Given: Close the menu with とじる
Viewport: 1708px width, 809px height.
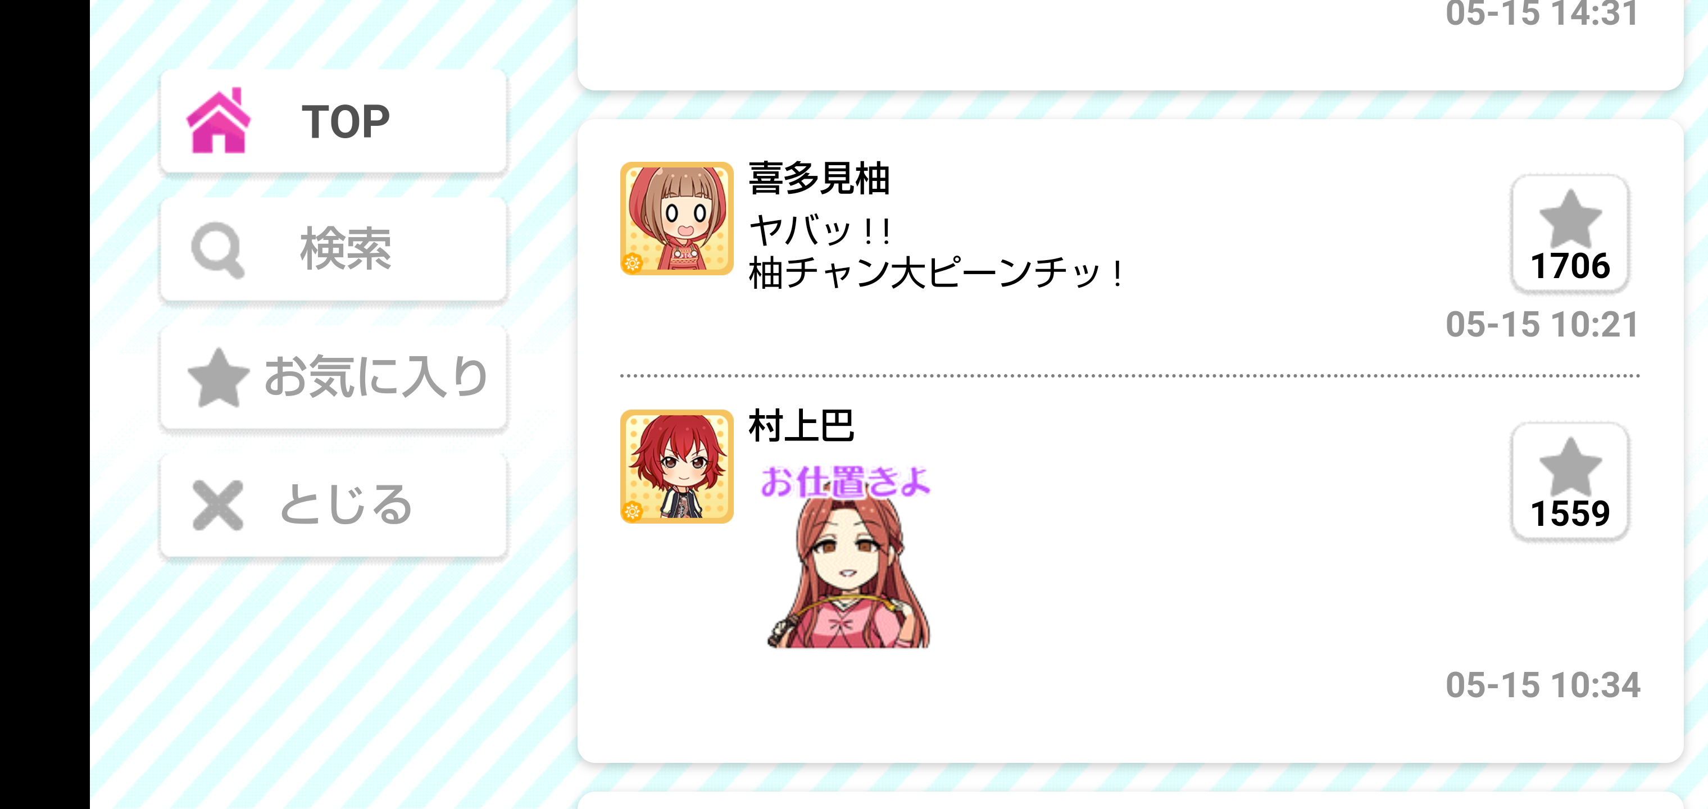Looking at the screenshot, I should [334, 505].
